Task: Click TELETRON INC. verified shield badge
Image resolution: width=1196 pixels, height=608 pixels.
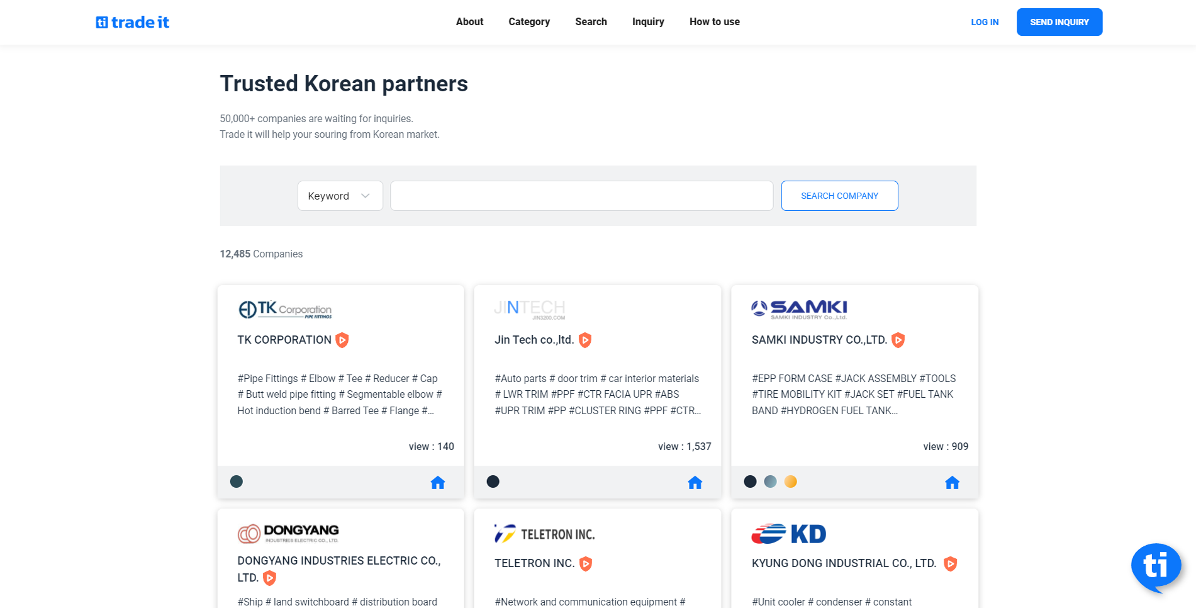Action: coord(586,564)
